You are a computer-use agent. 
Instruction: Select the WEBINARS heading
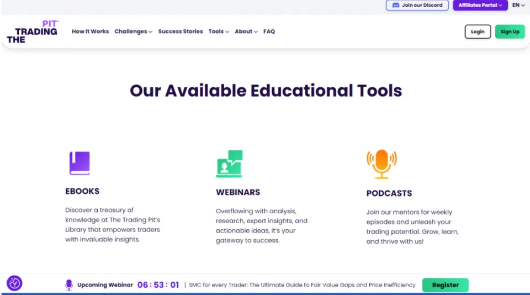[x=238, y=192]
